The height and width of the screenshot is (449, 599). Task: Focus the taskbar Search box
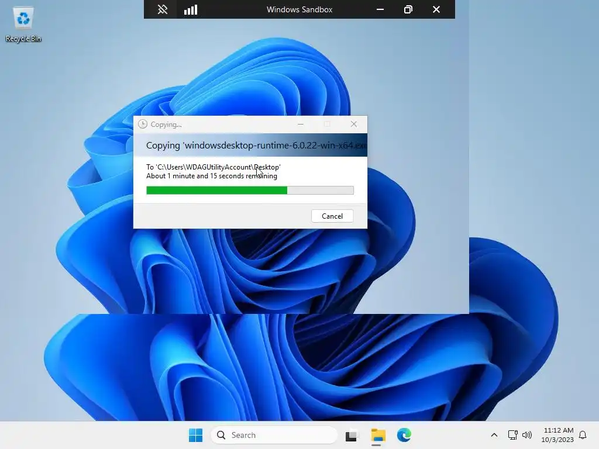coord(274,435)
